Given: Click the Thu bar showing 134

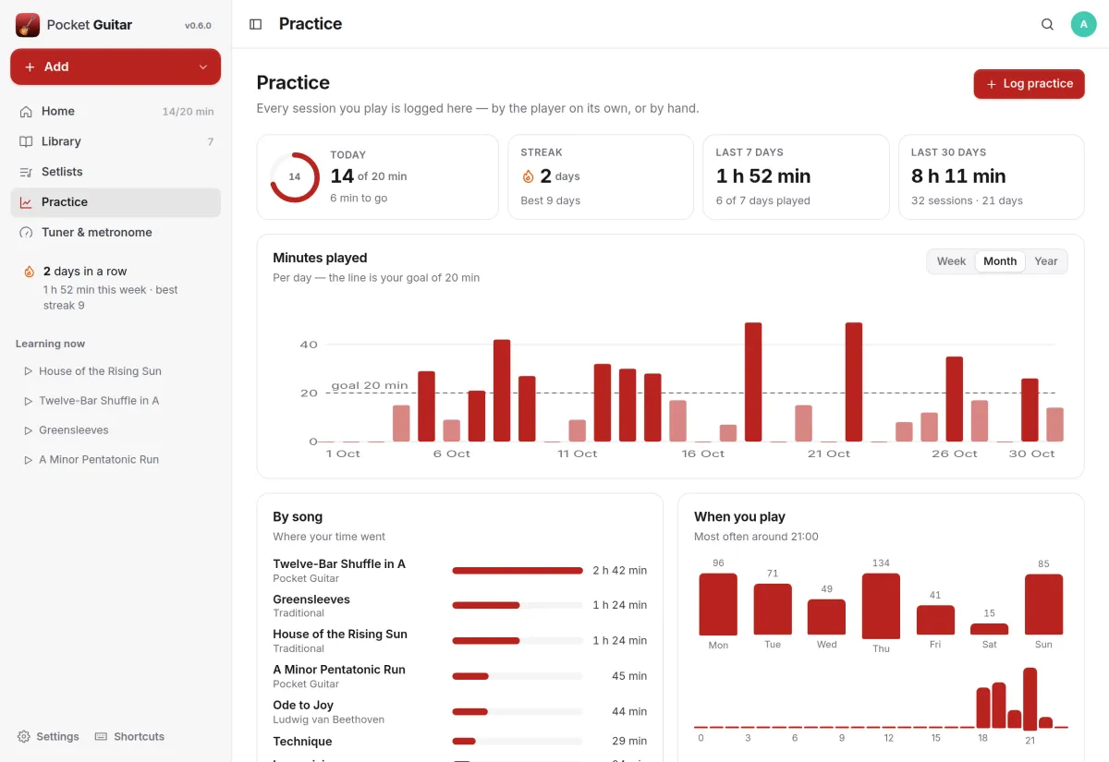Looking at the screenshot, I should [x=881, y=606].
